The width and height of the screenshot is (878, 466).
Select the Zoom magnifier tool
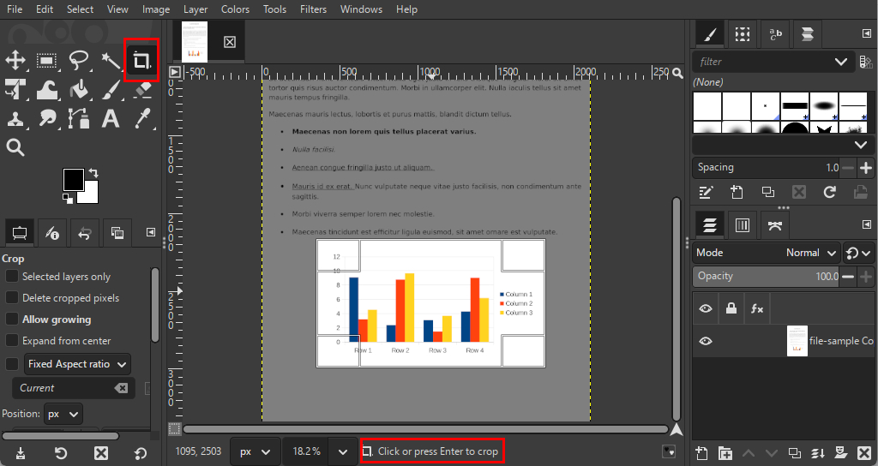point(15,147)
